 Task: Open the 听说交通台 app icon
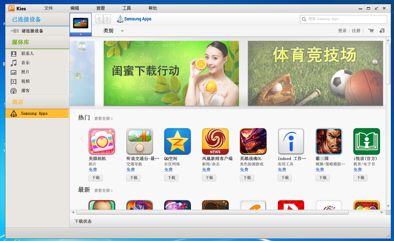[x=140, y=141]
